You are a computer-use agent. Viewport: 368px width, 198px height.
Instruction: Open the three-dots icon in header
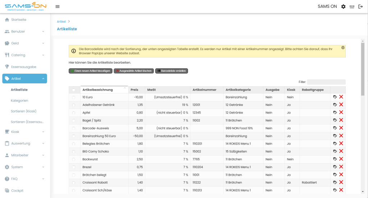click(352, 6)
